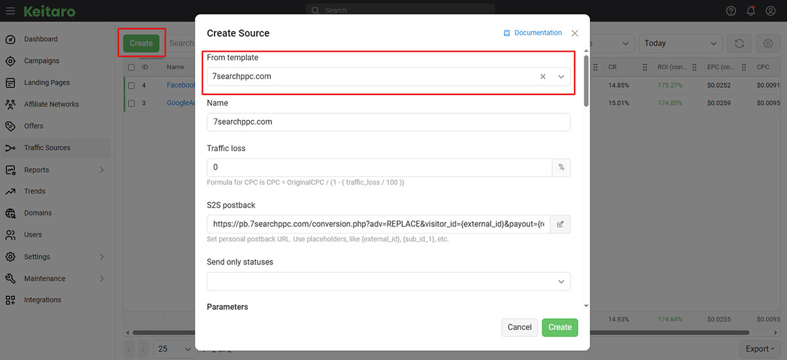The height and width of the screenshot is (360, 787).
Task: Click the Integrations sidebar icon
Action: (10, 300)
